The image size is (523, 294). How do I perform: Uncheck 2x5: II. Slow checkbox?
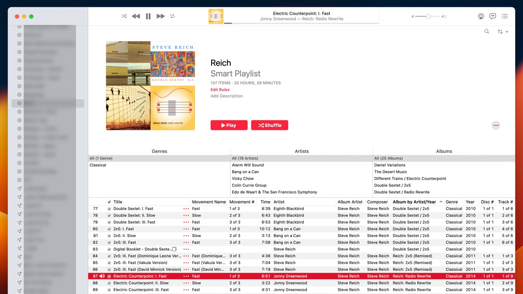coord(109,236)
